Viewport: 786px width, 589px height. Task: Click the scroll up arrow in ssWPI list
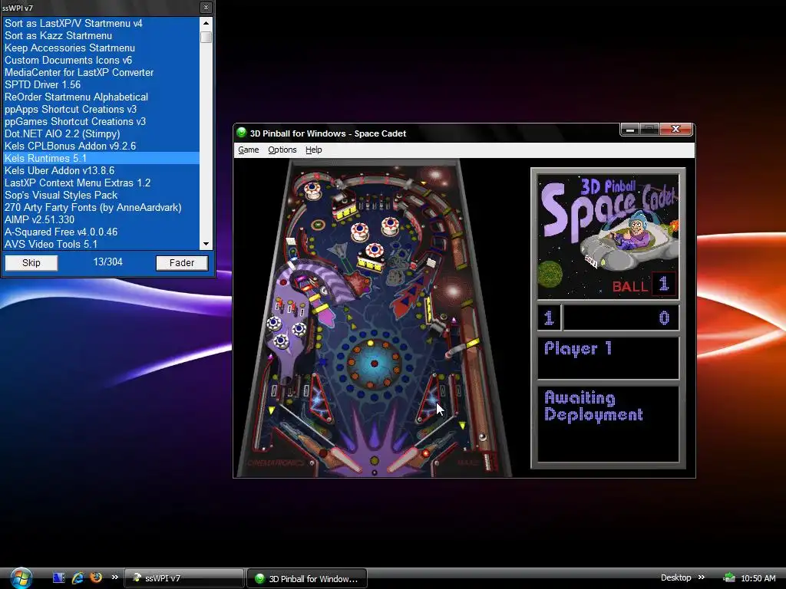pyautogui.click(x=206, y=23)
